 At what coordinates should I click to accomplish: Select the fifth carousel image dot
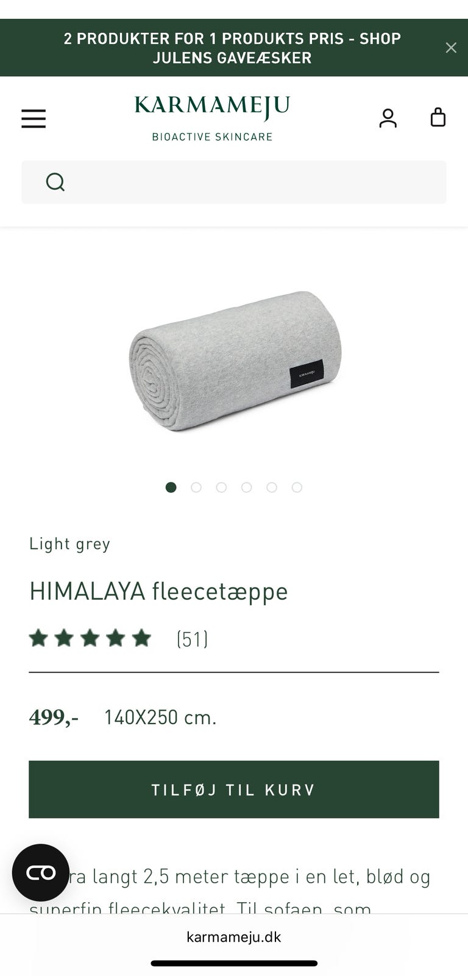pos(272,487)
